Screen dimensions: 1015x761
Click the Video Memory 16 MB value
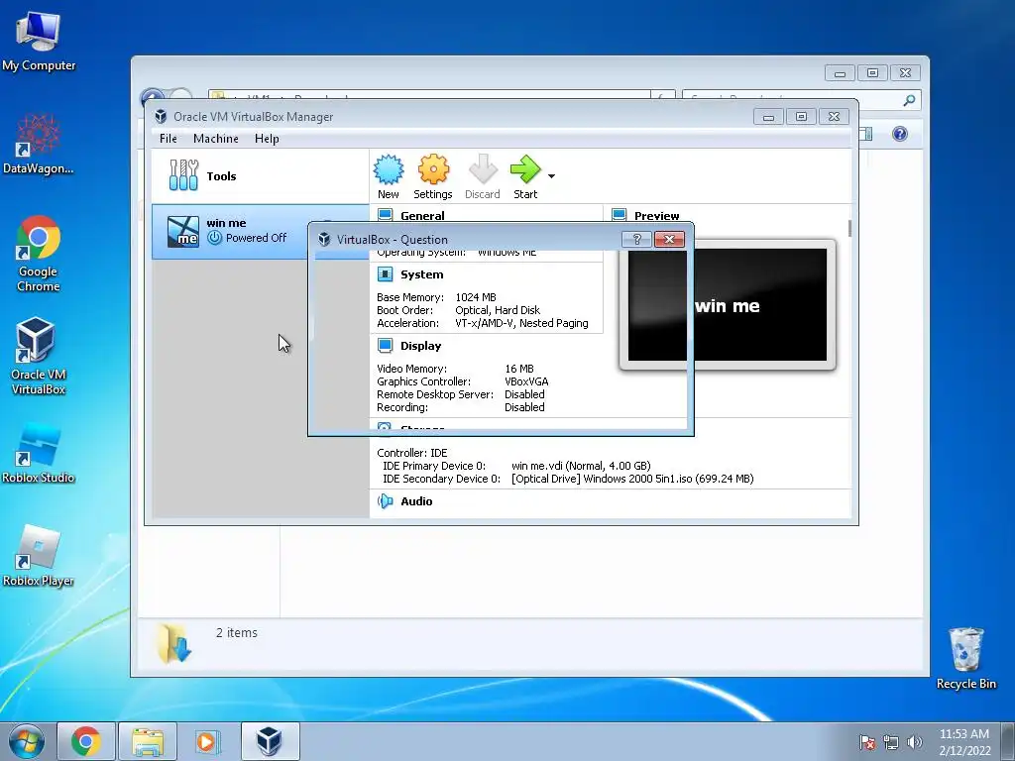coord(519,369)
